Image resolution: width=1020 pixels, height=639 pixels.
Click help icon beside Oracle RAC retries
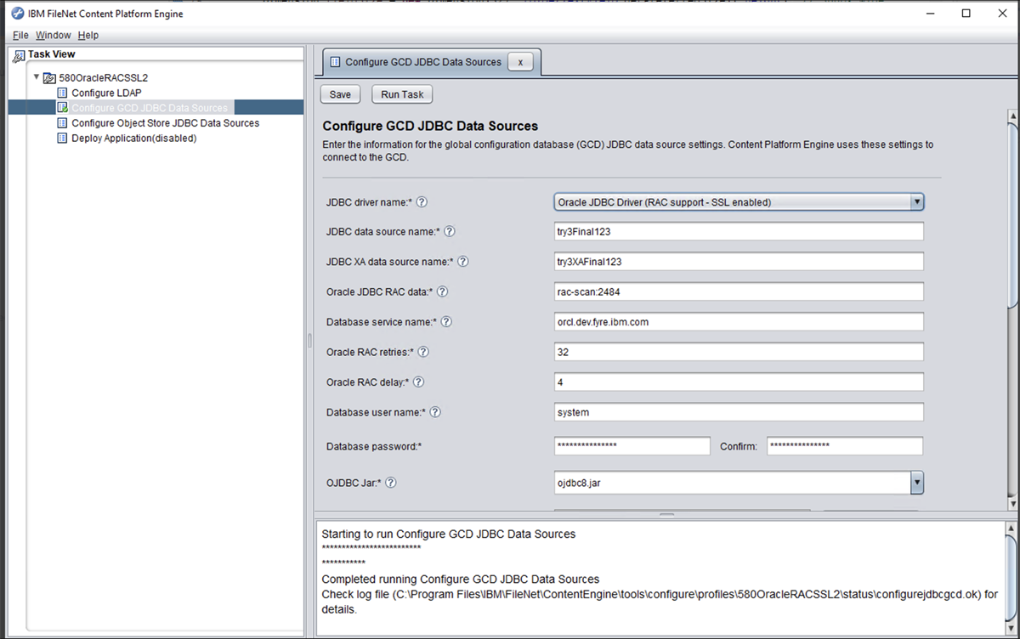pyautogui.click(x=423, y=352)
